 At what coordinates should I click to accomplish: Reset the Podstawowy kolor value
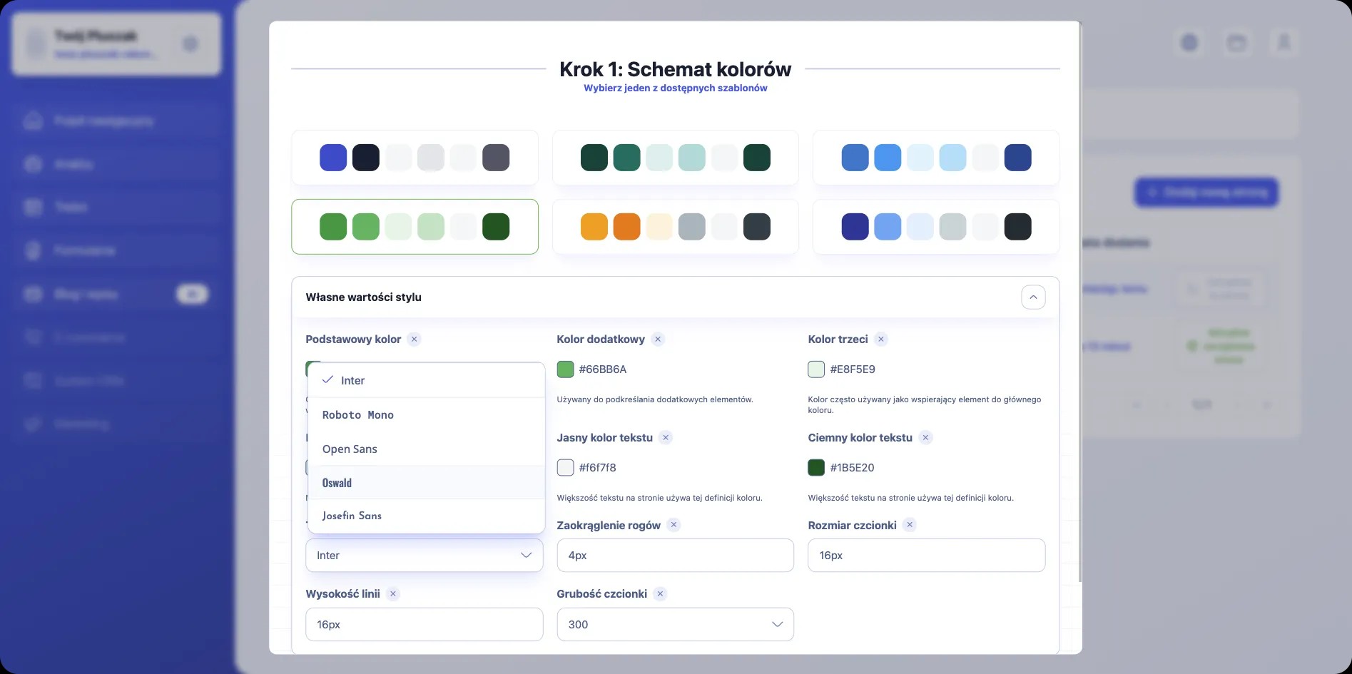point(414,339)
